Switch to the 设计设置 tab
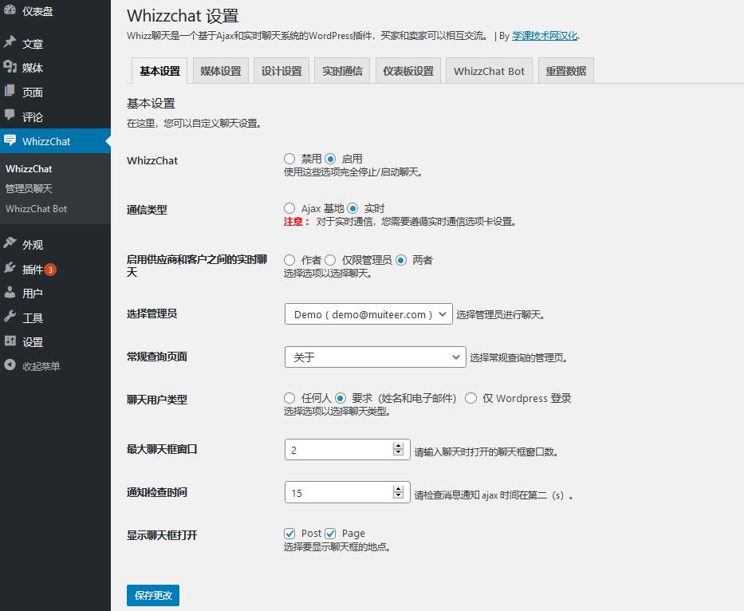This screenshot has height=611, width=744. pyautogui.click(x=281, y=71)
